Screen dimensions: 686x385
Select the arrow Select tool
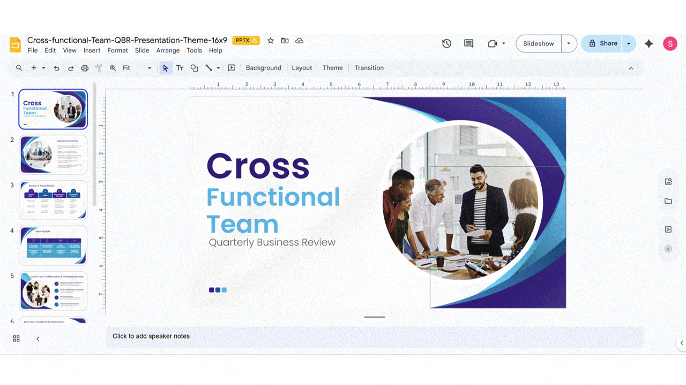click(x=166, y=68)
